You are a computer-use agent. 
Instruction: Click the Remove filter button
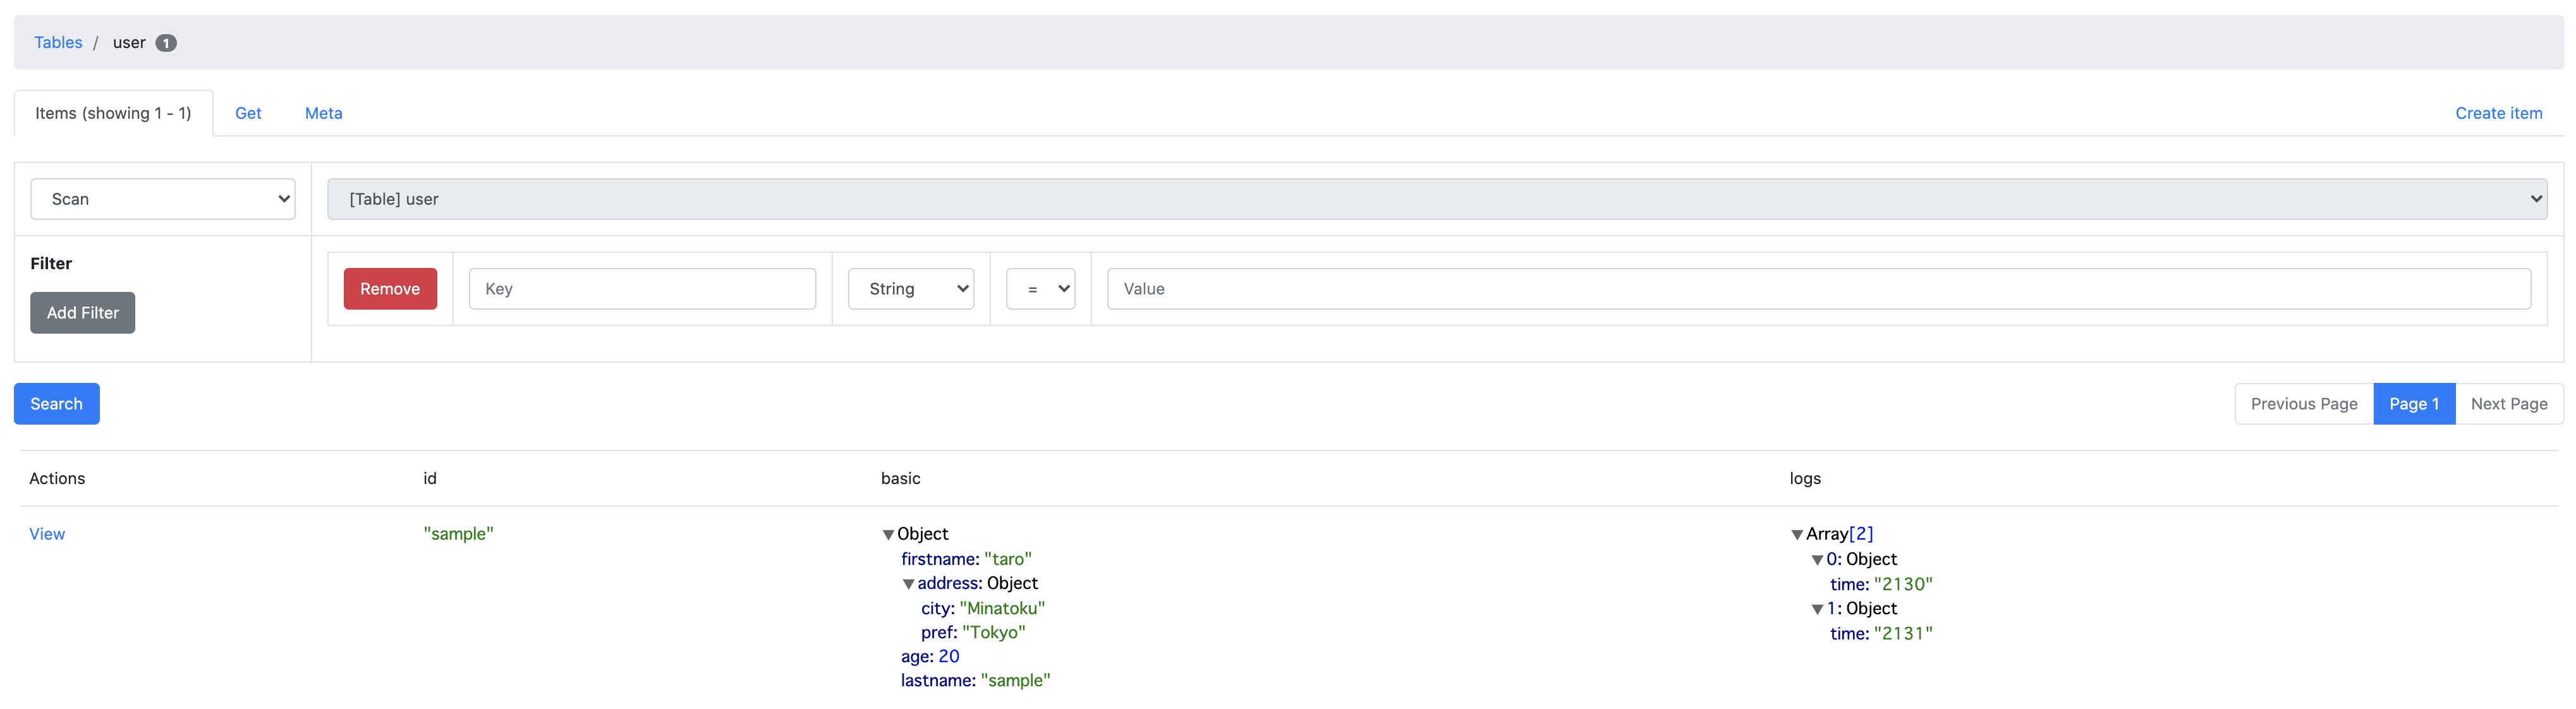(x=390, y=289)
